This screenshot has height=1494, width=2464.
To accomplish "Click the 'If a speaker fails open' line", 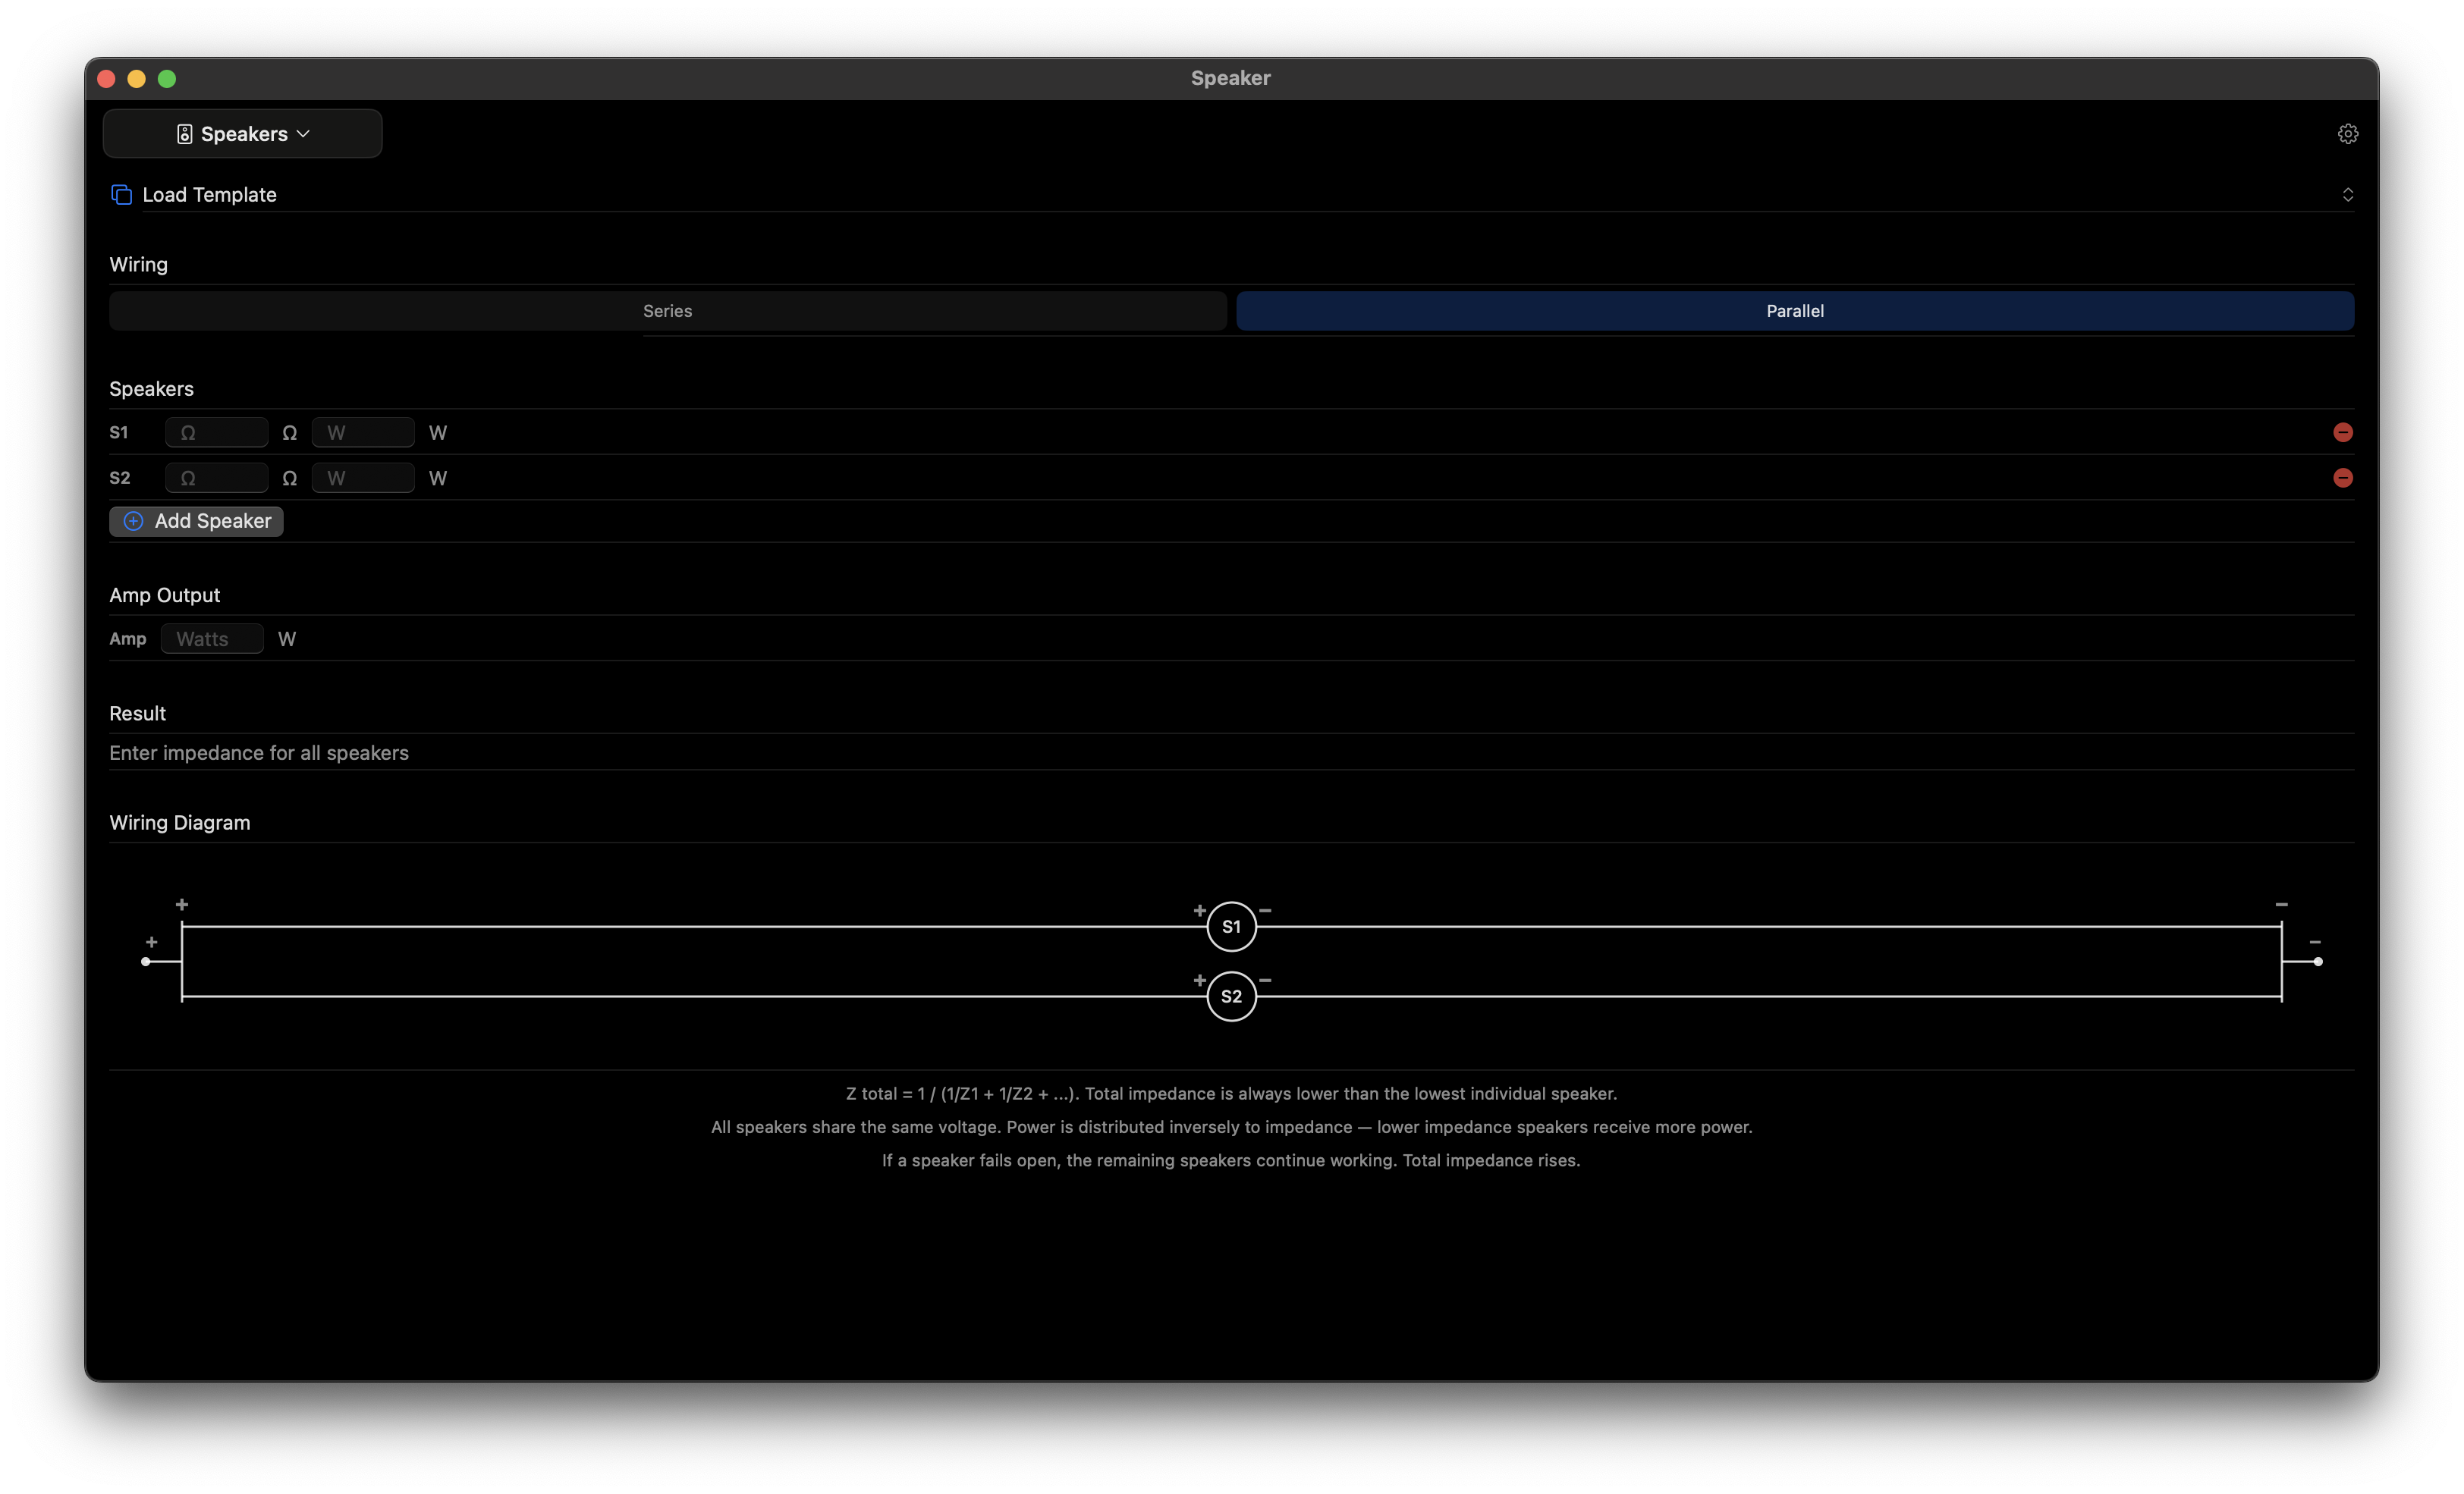I will coord(1231,1161).
